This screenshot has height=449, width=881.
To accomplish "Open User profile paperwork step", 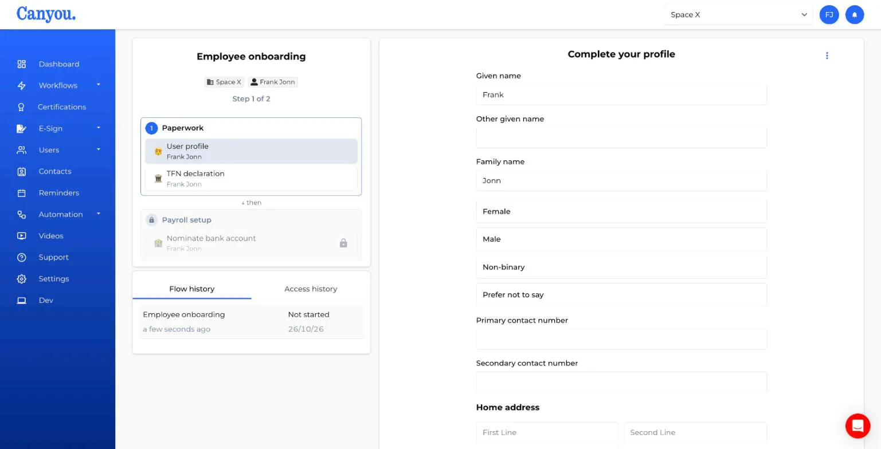I will click(251, 151).
